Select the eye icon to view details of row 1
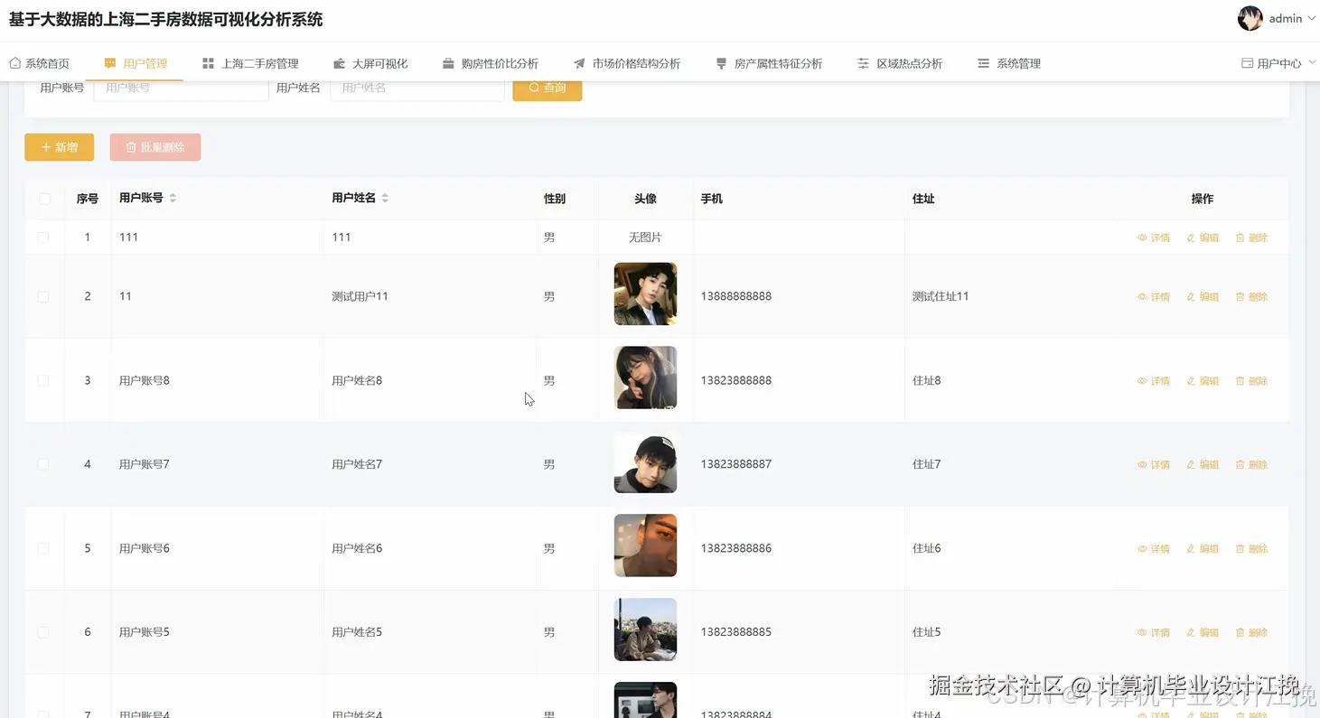Screen dimensions: 1320x718 (1140, 237)
